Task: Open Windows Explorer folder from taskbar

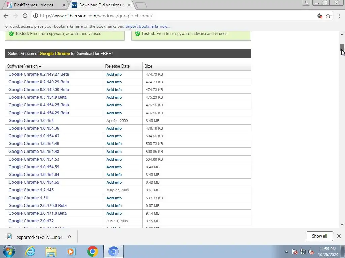Action: coord(51,252)
